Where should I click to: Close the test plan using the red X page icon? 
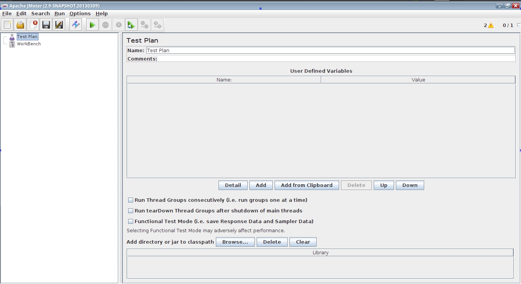click(33, 25)
